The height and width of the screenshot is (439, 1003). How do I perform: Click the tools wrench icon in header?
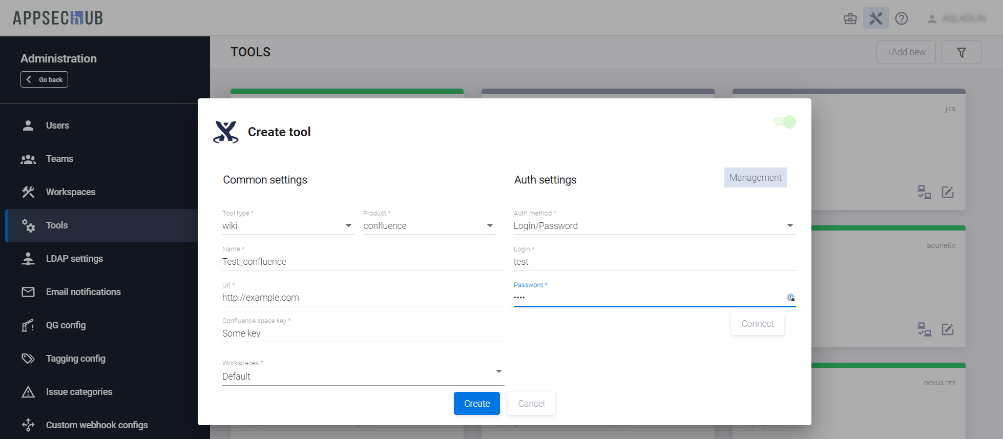coord(876,18)
